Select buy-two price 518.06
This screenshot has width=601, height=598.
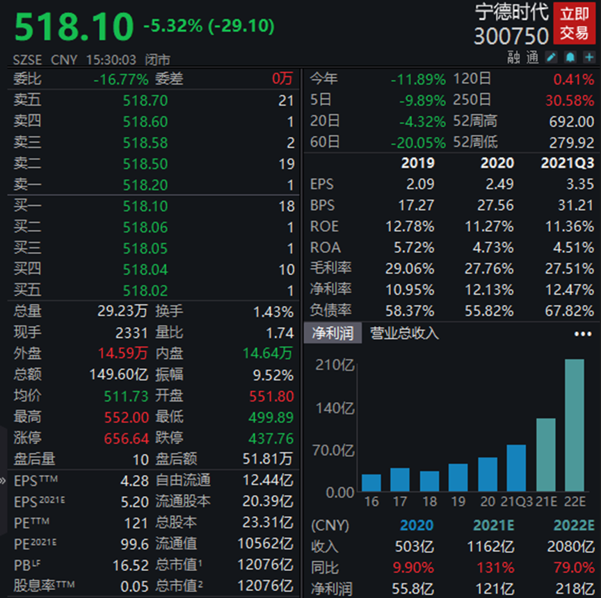point(145,227)
